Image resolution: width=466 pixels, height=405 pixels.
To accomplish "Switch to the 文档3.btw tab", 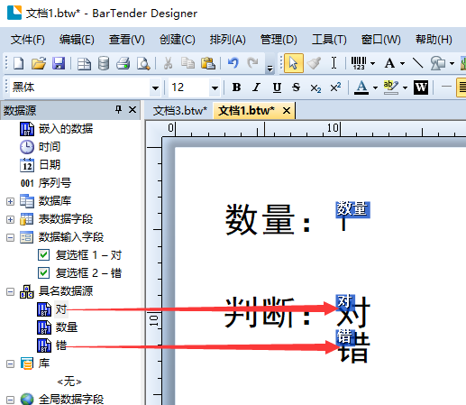I will click(x=180, y=111).
